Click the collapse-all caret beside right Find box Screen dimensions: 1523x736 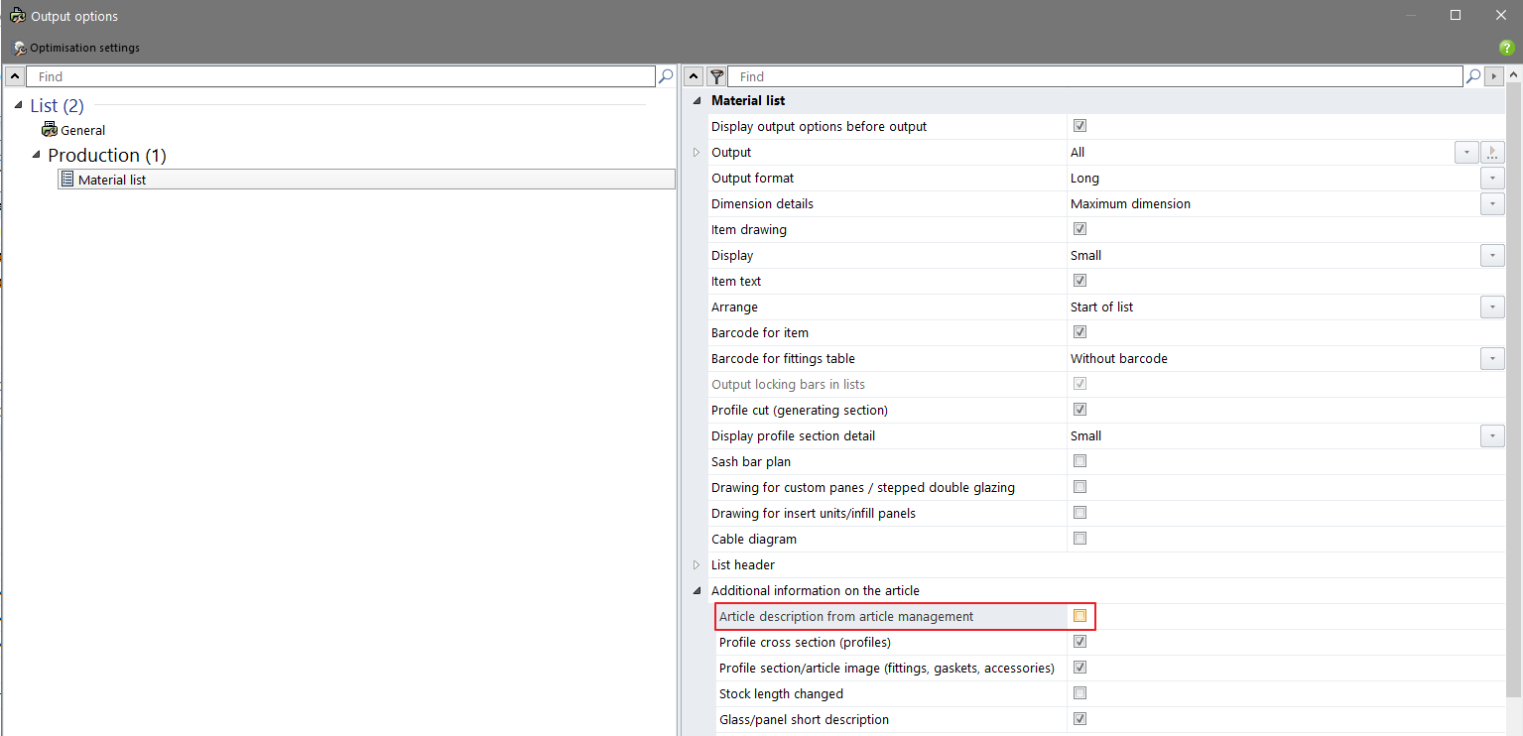(695, 76)
